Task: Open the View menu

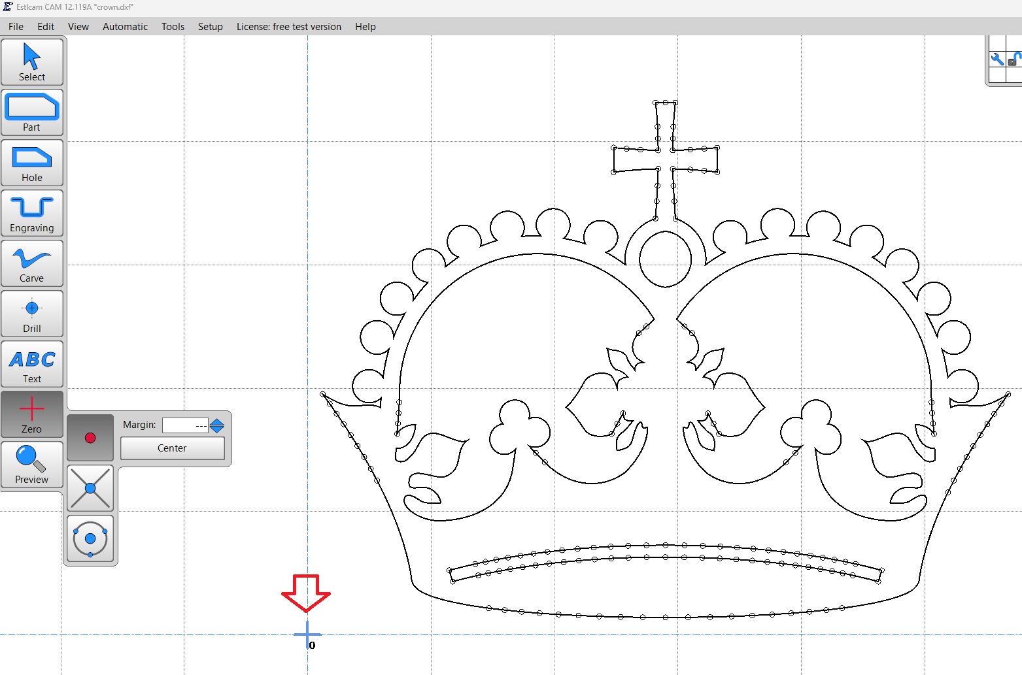Action: (78, 27)
